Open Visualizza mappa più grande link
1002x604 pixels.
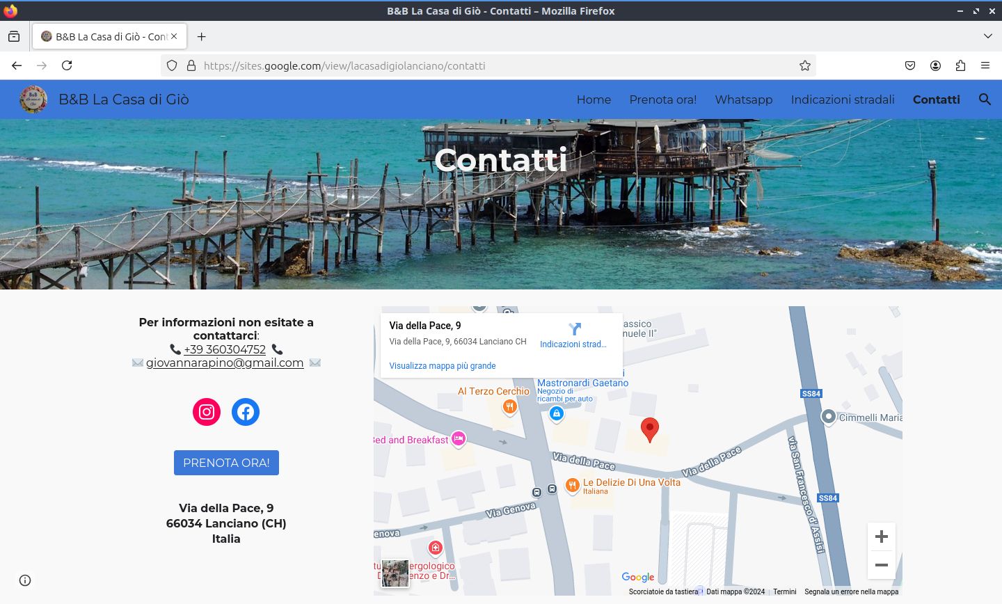pos(443,365)
